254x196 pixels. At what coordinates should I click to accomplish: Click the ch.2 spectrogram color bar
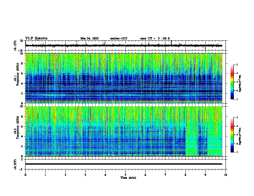(232, 135)
